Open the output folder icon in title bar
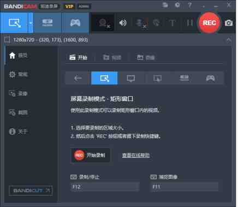 (x=165, y=5)
